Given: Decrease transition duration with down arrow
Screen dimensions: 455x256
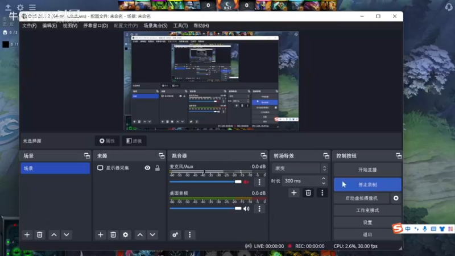Looking at the screenshot, I should pos(324,183).
